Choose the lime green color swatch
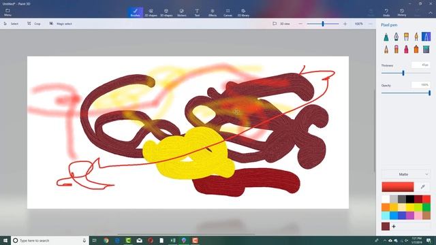Image resolution: width=436 pixels, height=245 pixels. tap(418, 207)
